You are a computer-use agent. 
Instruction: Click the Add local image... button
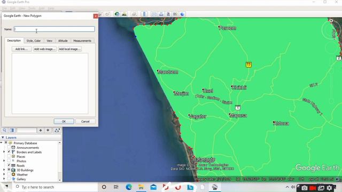[69, 49]
